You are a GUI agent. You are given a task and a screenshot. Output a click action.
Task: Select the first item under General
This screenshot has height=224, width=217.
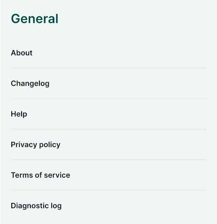pyautogui.click(x=22, y=53)
